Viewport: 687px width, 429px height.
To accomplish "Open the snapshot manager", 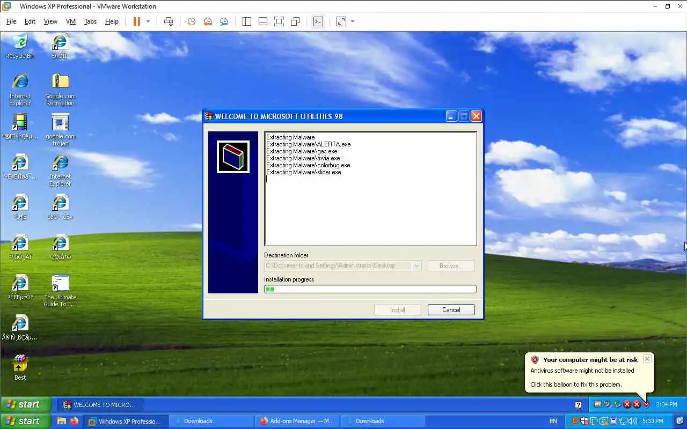I will point(224,21).
